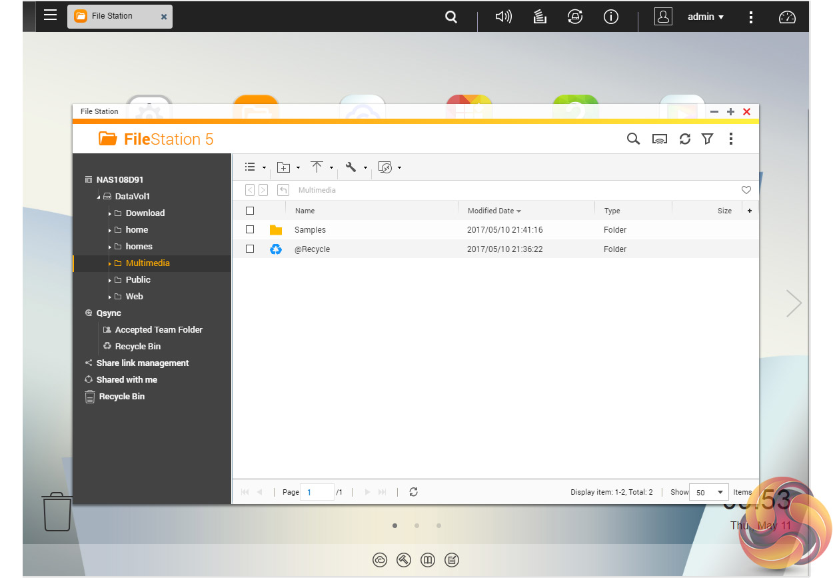Open the dashboard gauge icon
This screenshot has width=833, height=578.
point(787,17)
